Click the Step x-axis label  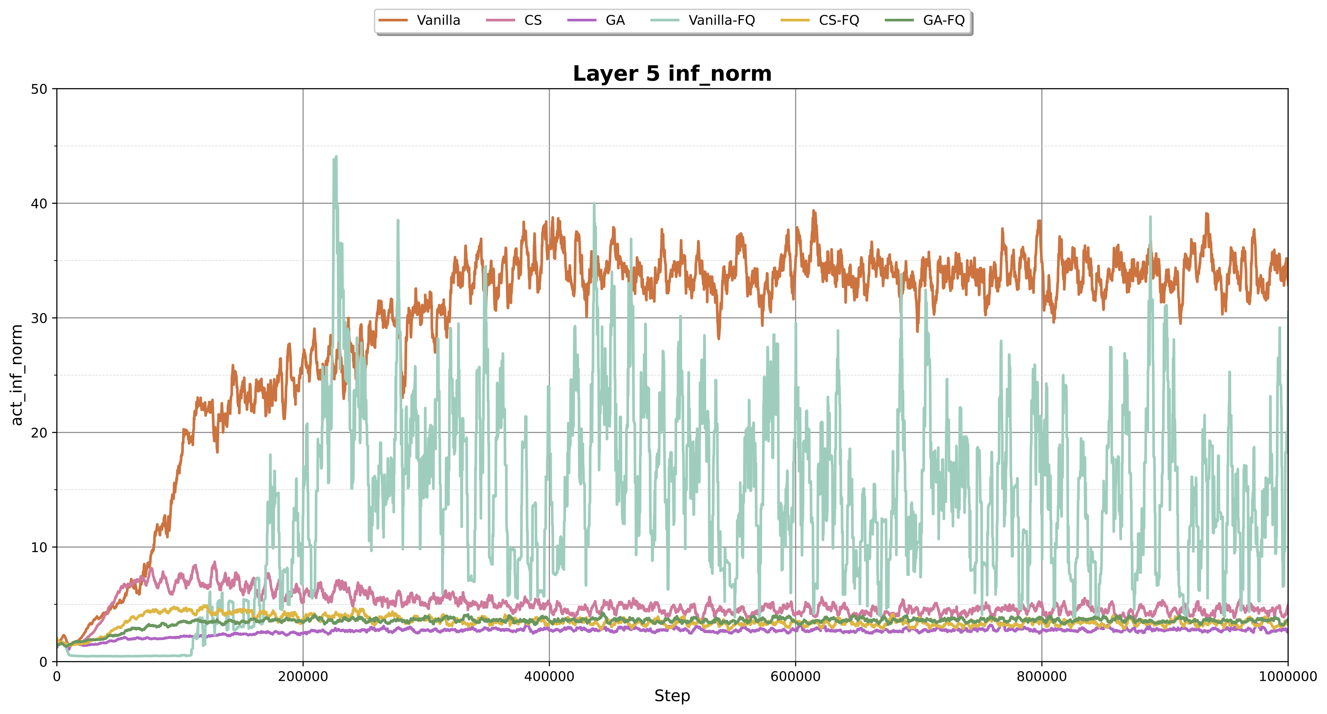(x=672, y=696)
